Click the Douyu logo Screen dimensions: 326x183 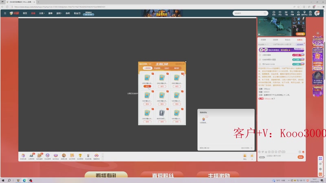(x=14, y=13)
